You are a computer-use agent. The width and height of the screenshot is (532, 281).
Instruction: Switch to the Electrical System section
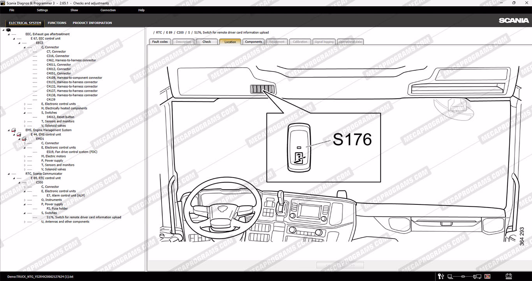click(x=25, y=23)
